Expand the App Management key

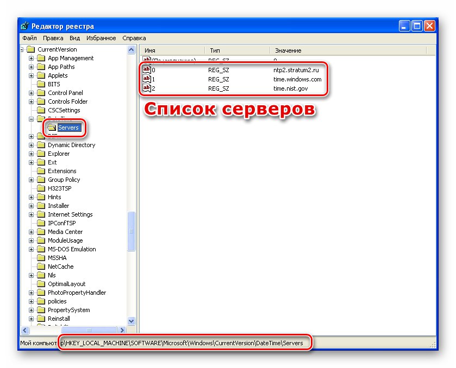(x=31, y=59)
